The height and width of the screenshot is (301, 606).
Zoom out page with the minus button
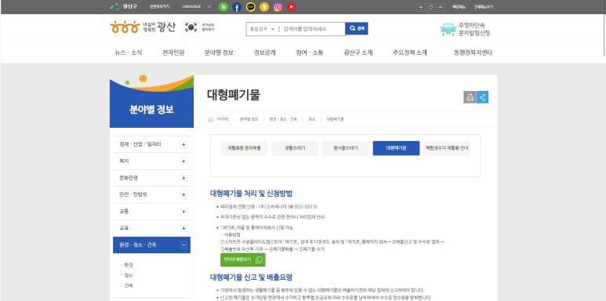[441, 7]
